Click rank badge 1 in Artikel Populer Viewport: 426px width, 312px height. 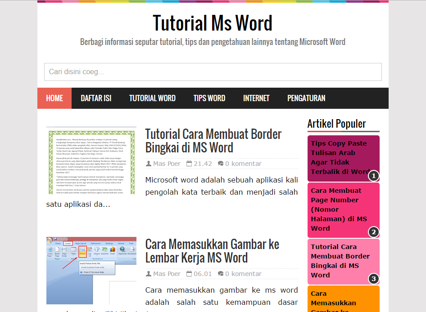click(x=374, y=176)
